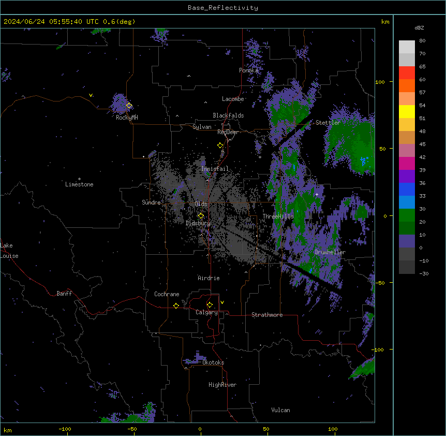Click the yellow marker above Calgary
The image size is (446, 436).
point(210,305)
